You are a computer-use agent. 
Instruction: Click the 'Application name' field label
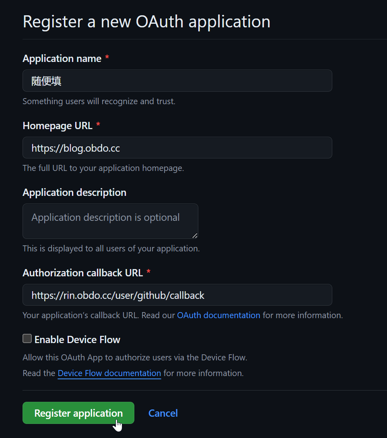[x=62, y=59]
